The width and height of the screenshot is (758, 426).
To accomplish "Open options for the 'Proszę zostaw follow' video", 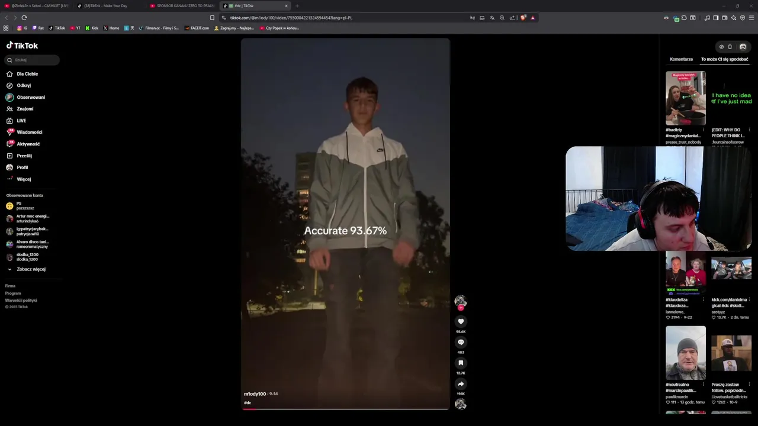I will [x=749, y=385].
